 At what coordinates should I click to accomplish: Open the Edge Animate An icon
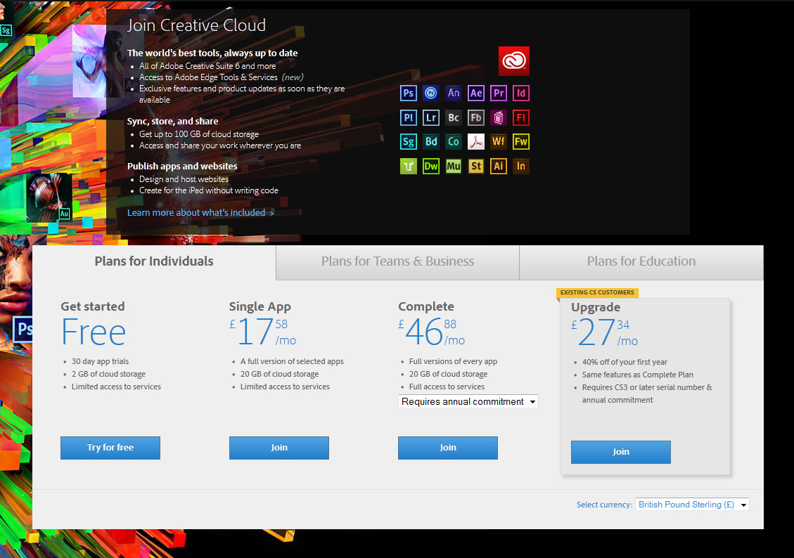tap(454, 93)
